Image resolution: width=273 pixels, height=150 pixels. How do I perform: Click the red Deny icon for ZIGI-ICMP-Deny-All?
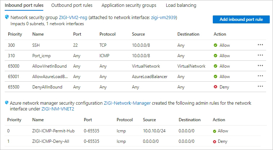[x=215, y=141]
